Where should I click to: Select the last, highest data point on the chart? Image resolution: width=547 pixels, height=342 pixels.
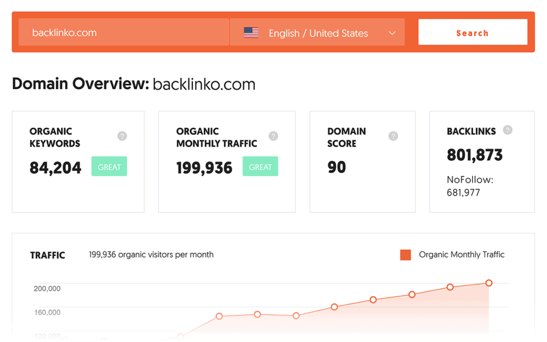click(489, 283)
